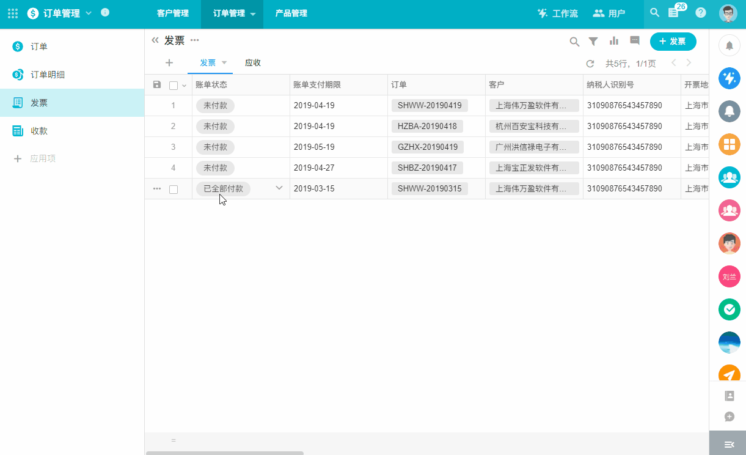This screenshot has width=746, height=455.
Task: Open the 订单管理 menu dropdown arrow
Action: 253,14
